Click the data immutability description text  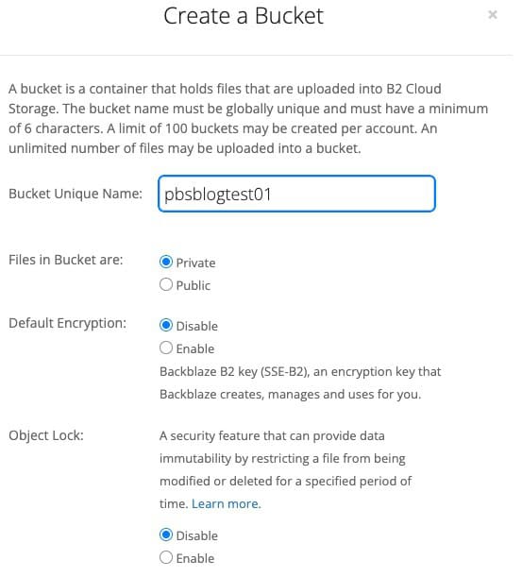tap(285, 469)
